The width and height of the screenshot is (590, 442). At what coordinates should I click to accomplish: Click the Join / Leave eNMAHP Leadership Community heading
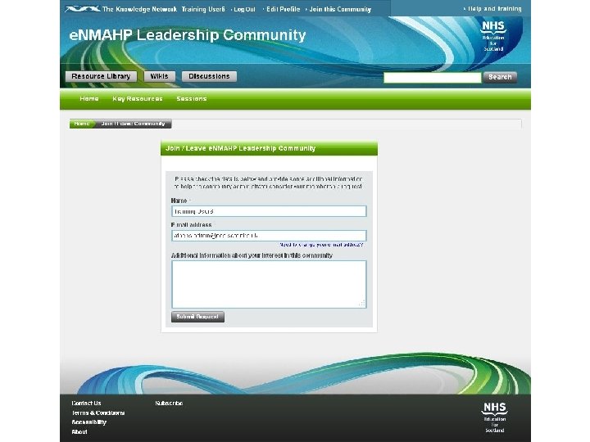point(240,148)
